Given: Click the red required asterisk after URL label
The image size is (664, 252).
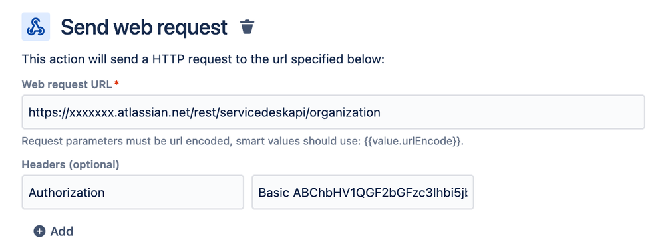Looking at the screenshot, I should [117, 84].
